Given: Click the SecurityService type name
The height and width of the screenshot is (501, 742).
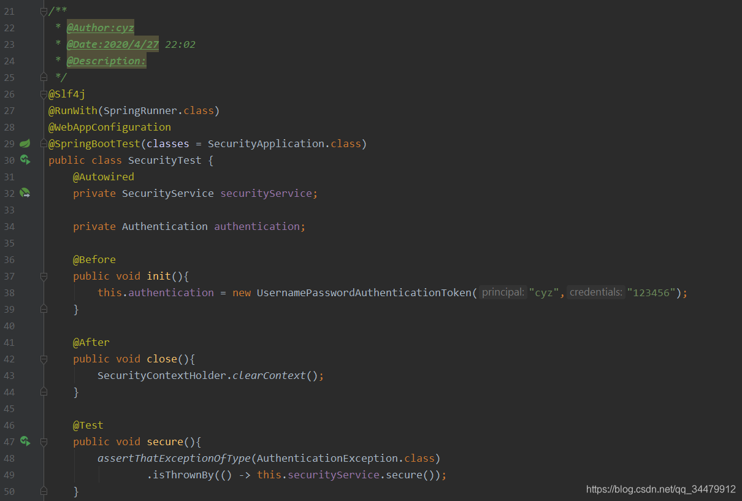Looking at the screenshot, I should pyautogui.click(x=168, y=193).
